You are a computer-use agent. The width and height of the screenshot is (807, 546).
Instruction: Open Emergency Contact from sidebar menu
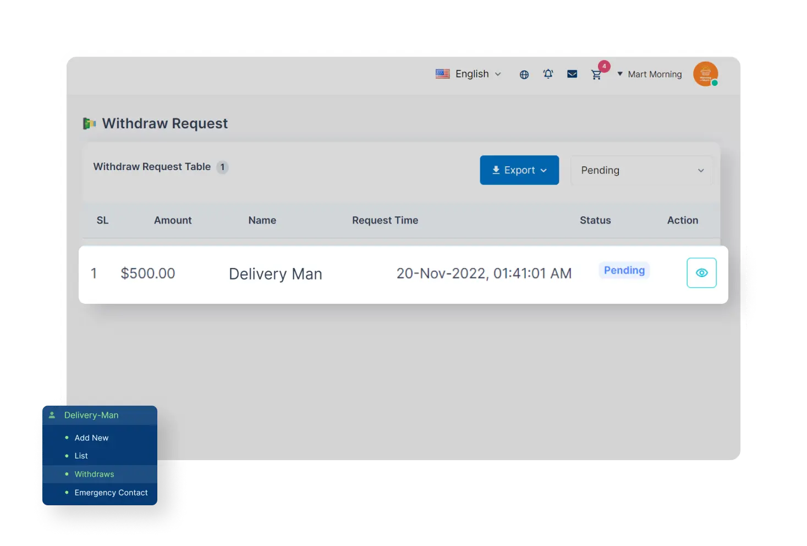pos(111,493)
